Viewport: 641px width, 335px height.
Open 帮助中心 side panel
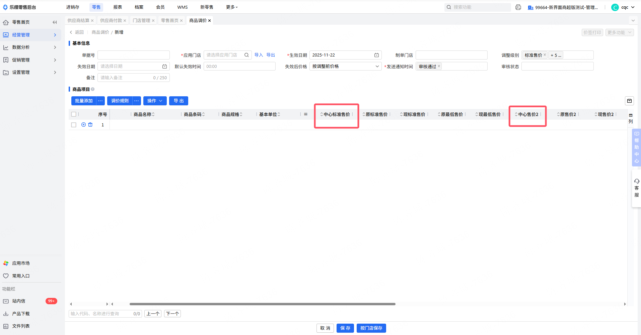tap(636, 147)
